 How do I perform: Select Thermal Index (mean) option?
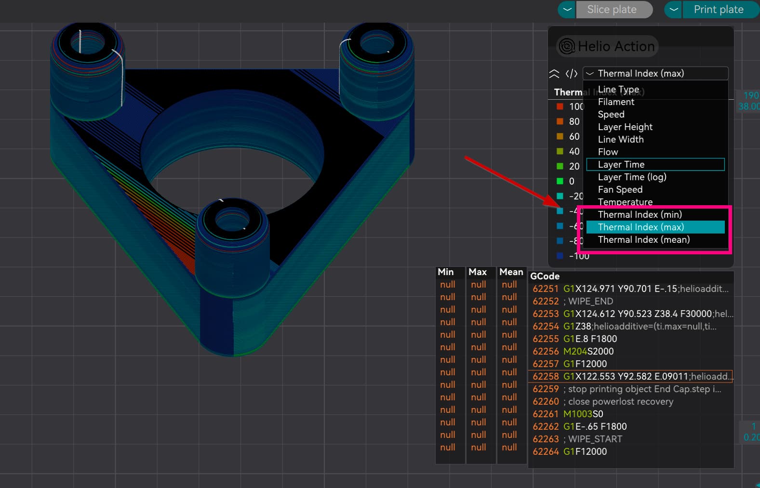643,240
